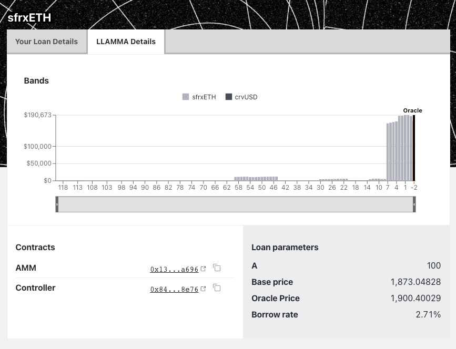Screen dimensions: 456x349
Task: Grab the left handle of bands range slider
Action: pos(57,204)
